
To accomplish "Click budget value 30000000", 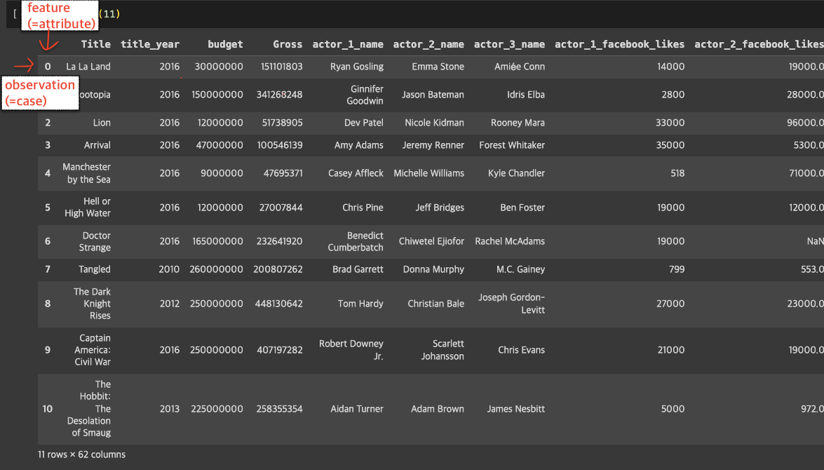I will 219,67.
